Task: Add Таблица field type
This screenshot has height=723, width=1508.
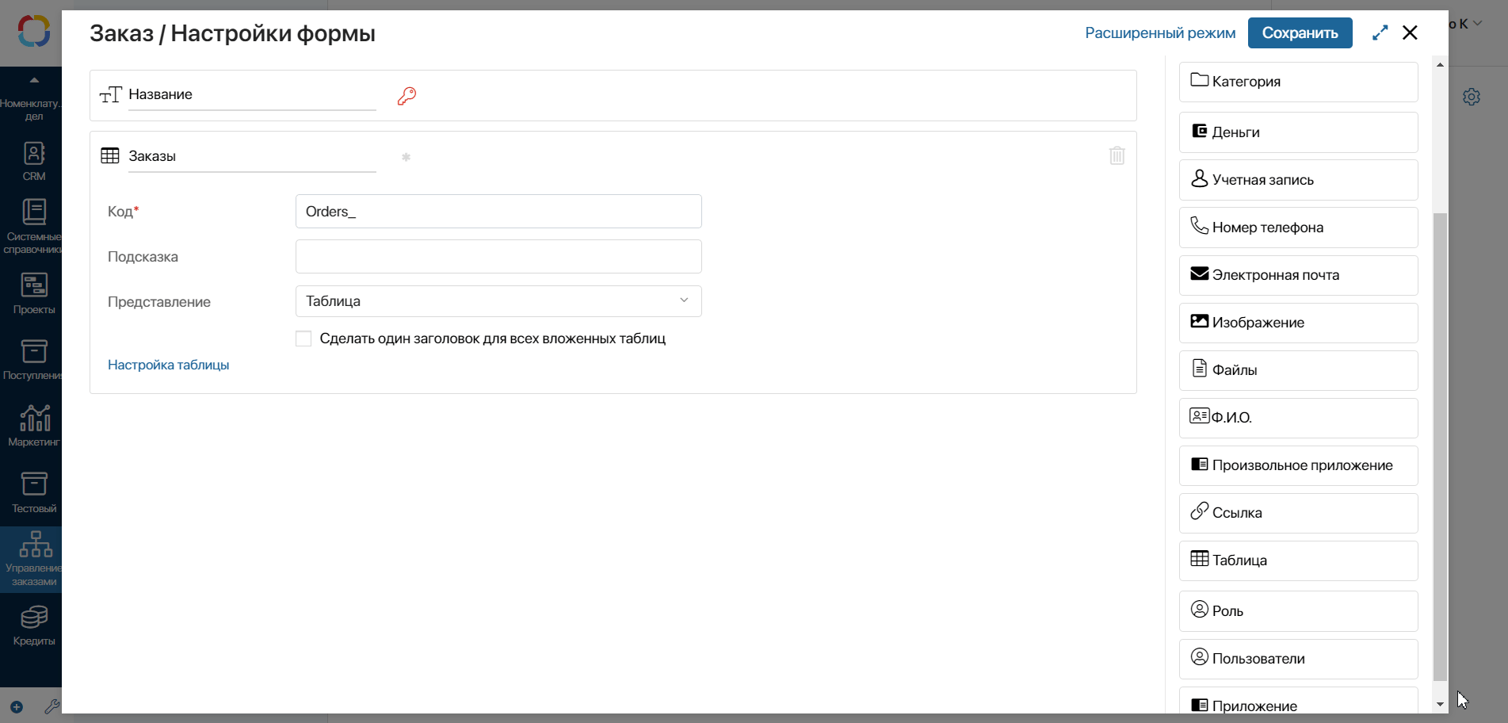Action: [1298, 560]
